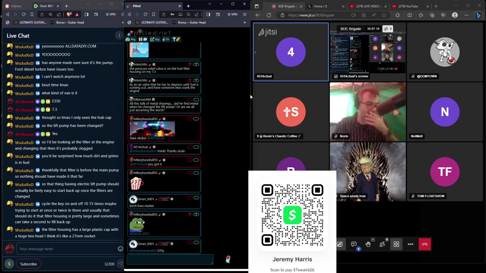Reload the Jitsi page in Edge

(269, 15)
